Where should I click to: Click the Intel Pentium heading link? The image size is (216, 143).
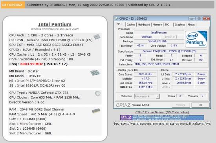[x=55, y=24]
